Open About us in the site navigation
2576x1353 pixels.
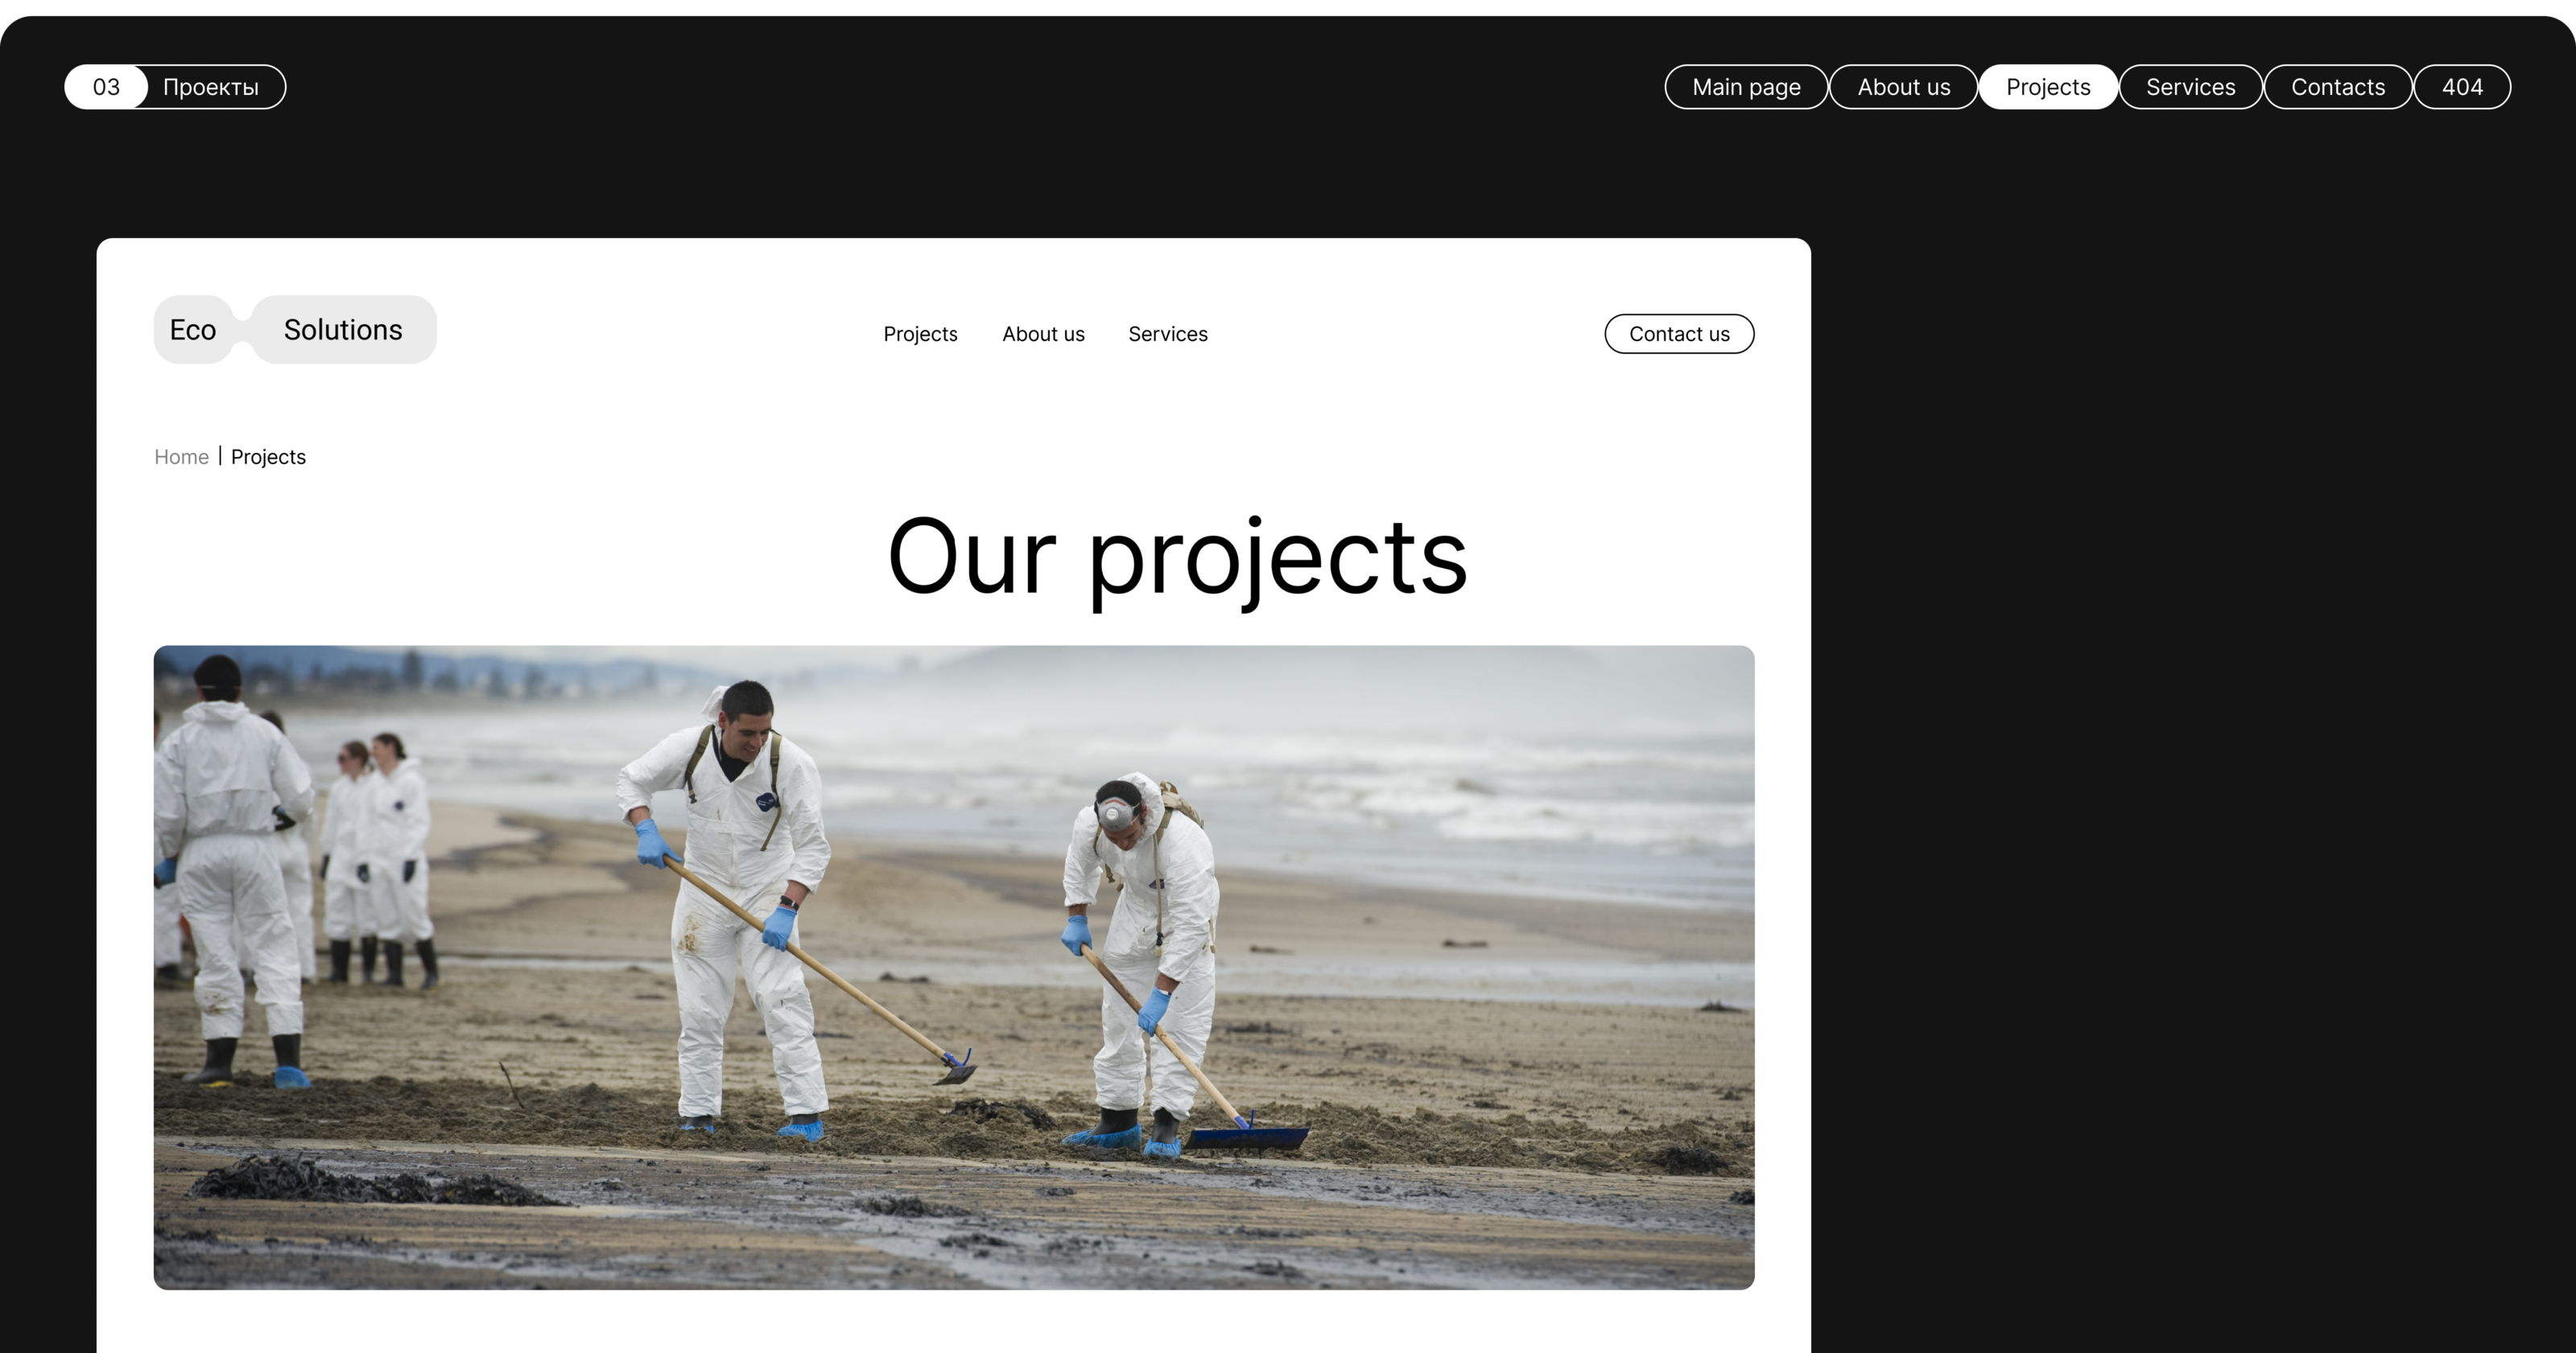point(1043,334)
